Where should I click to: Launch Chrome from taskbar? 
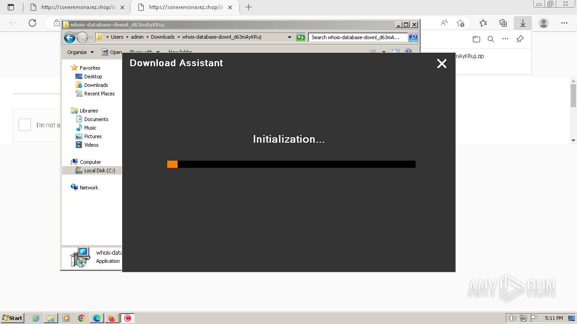(82, 318)
